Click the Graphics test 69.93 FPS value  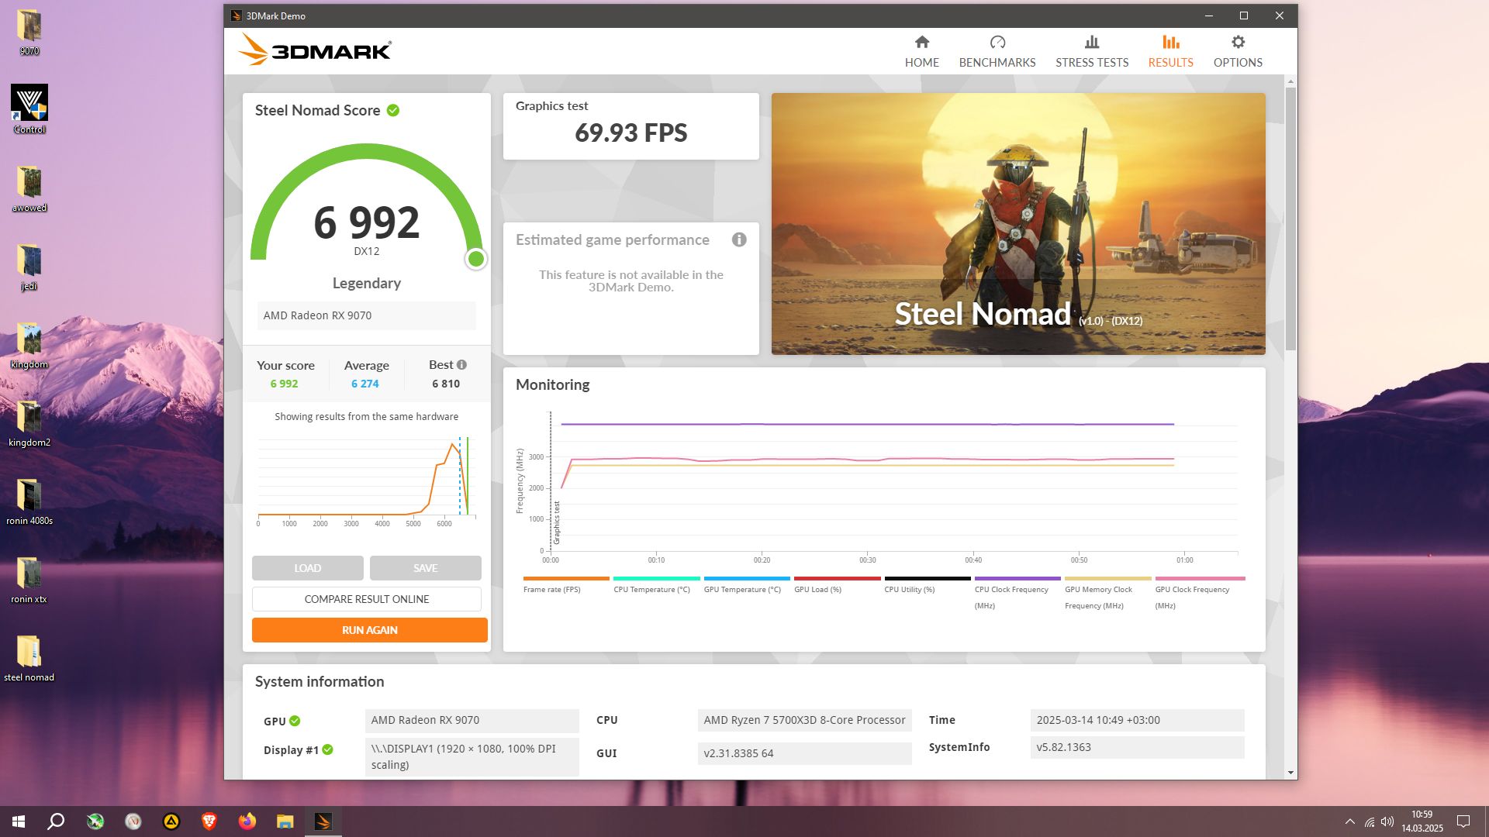click(630, 133)
